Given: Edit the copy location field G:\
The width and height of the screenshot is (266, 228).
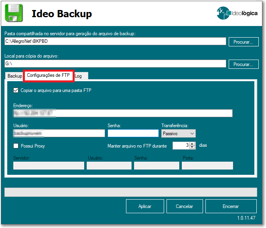Looking at the screenshot, I should tap(115, 64).
